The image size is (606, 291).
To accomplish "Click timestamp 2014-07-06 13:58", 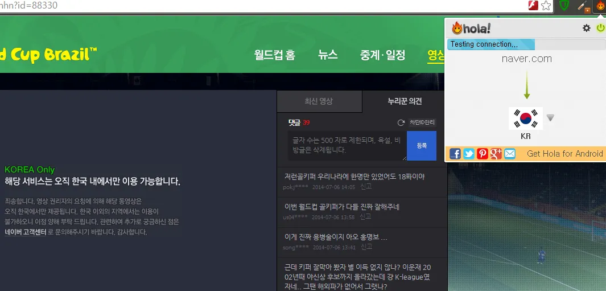I will (333, 217).
